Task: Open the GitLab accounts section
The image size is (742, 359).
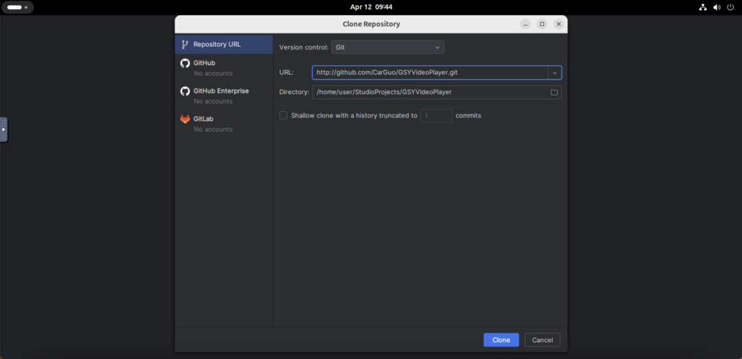Action: tap(224, 124)
